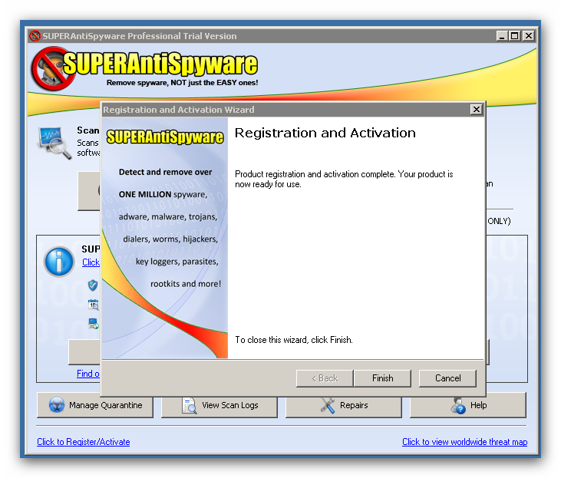Maximize the SUPERAntiSpyware main window
This screenshot has width=561, height=478.
(514, 36)
